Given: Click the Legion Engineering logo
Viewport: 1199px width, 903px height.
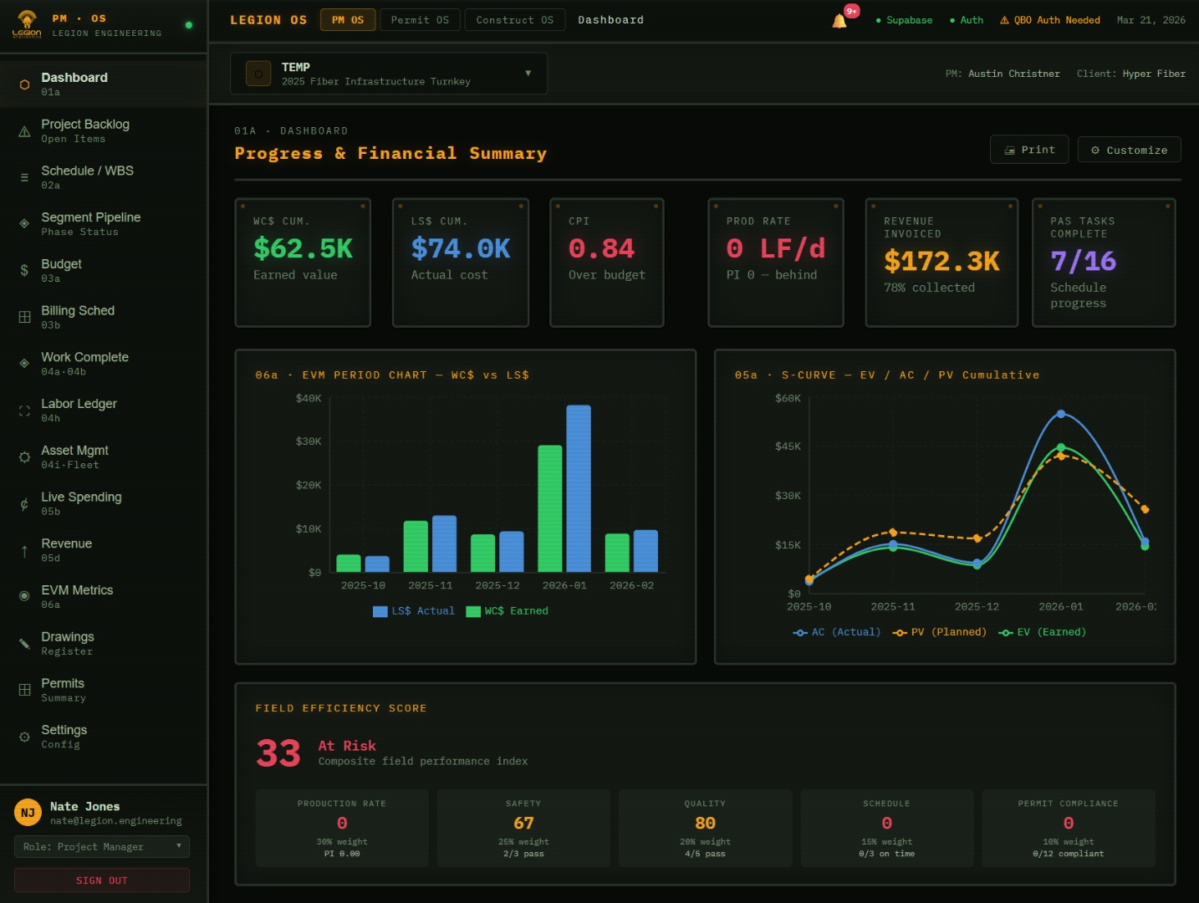Looking at the screenshot, I should click(x=27, y=24).
